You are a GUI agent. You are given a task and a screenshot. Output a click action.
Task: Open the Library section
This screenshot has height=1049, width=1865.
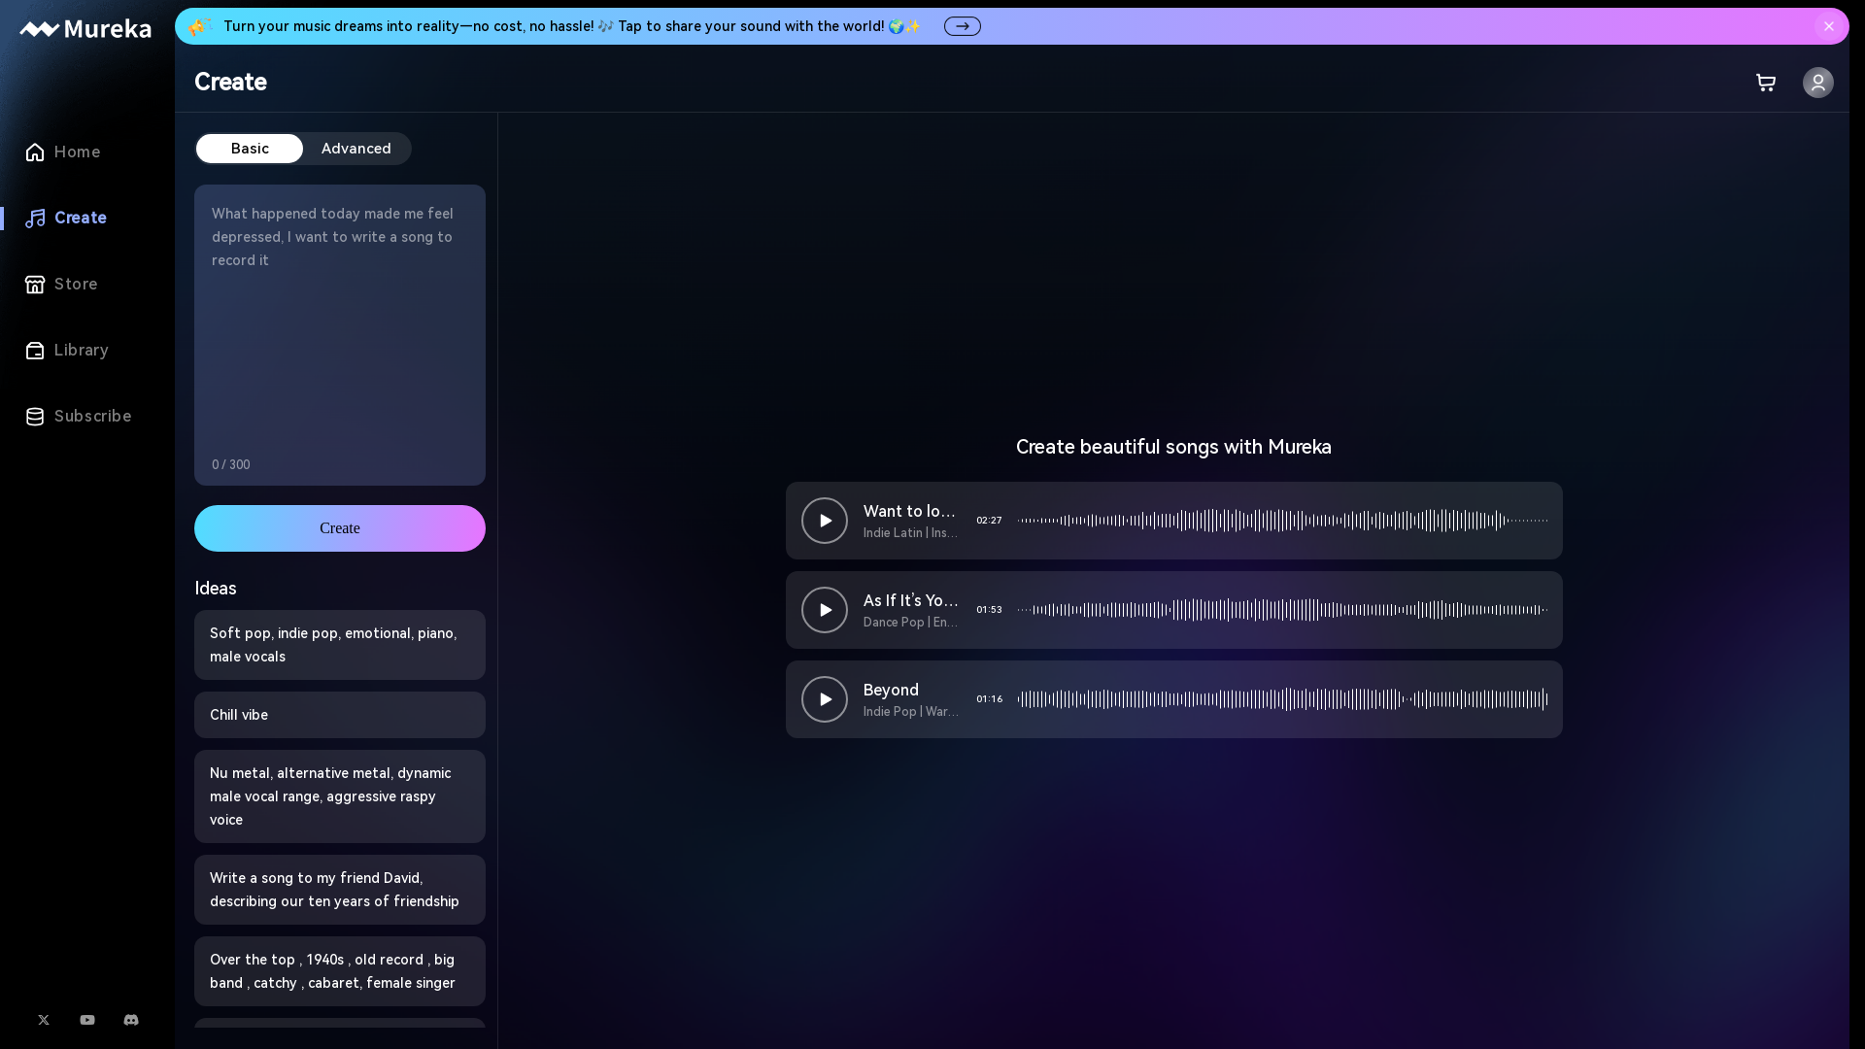tap(82, 350)
